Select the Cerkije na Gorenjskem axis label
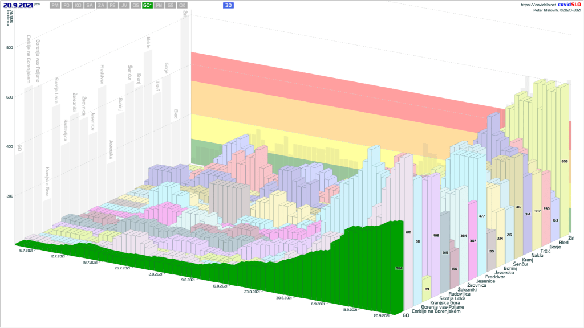 click(x=436, y=311)
